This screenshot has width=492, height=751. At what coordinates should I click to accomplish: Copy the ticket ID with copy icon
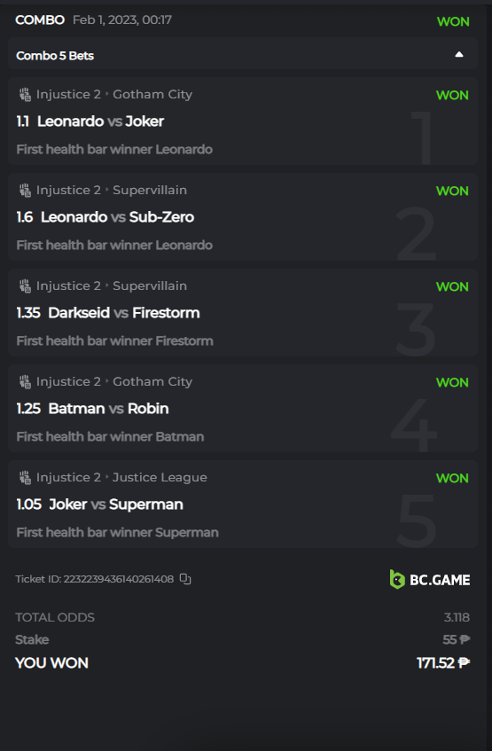185,579
